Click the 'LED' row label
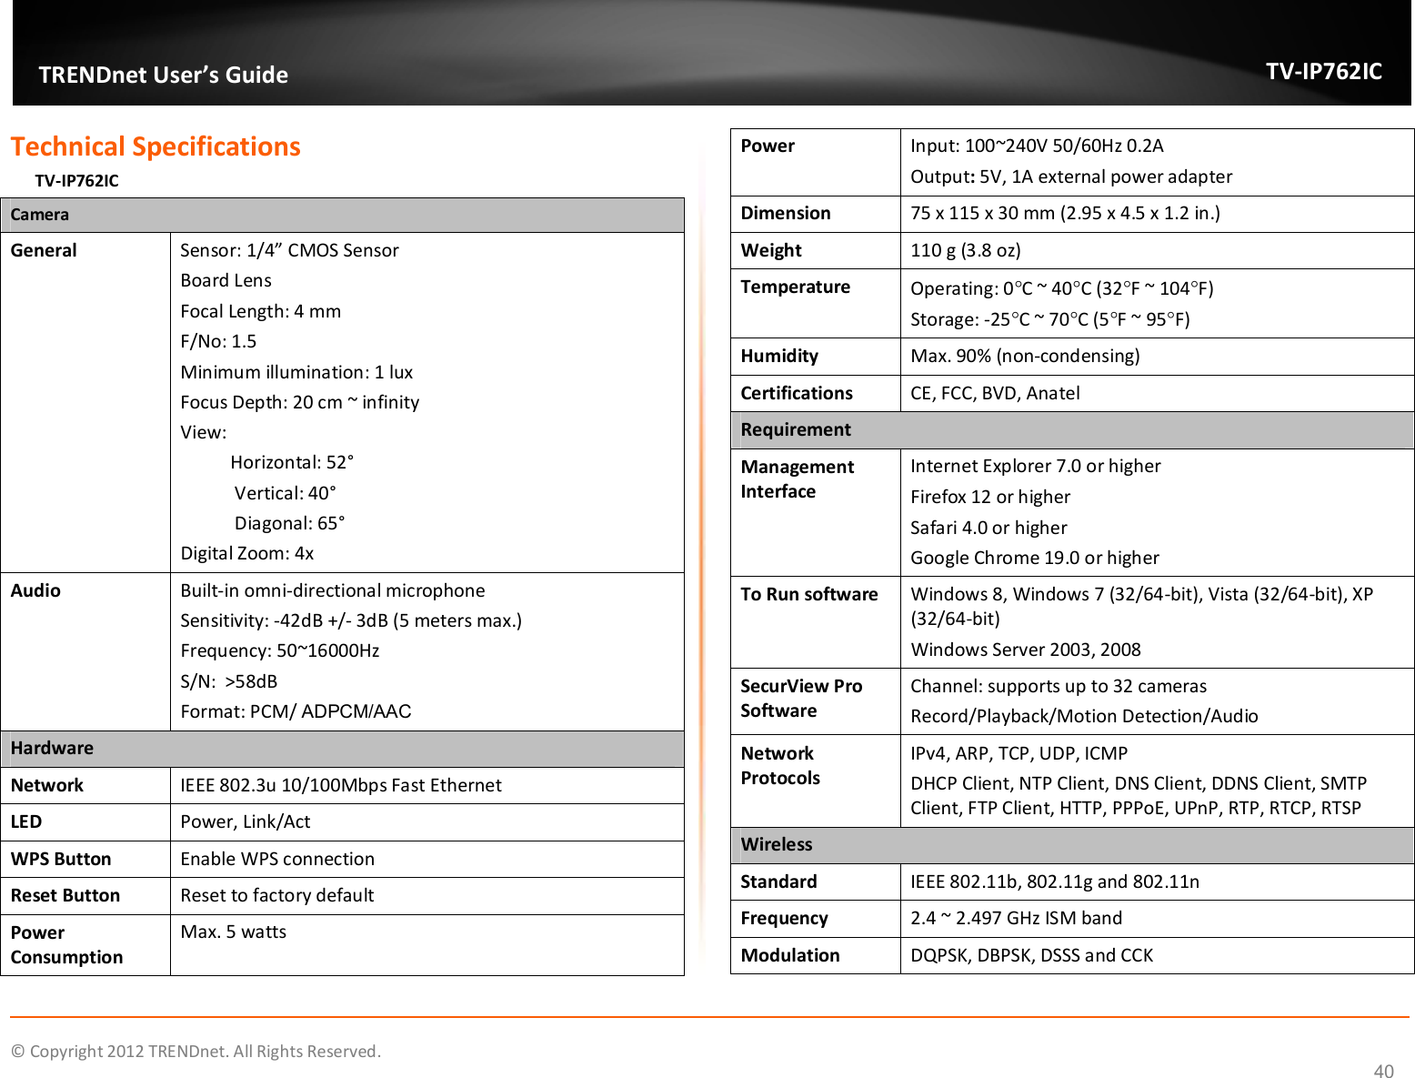The height and width of the screenshot is (1078, 1415). tap(26, 821)
